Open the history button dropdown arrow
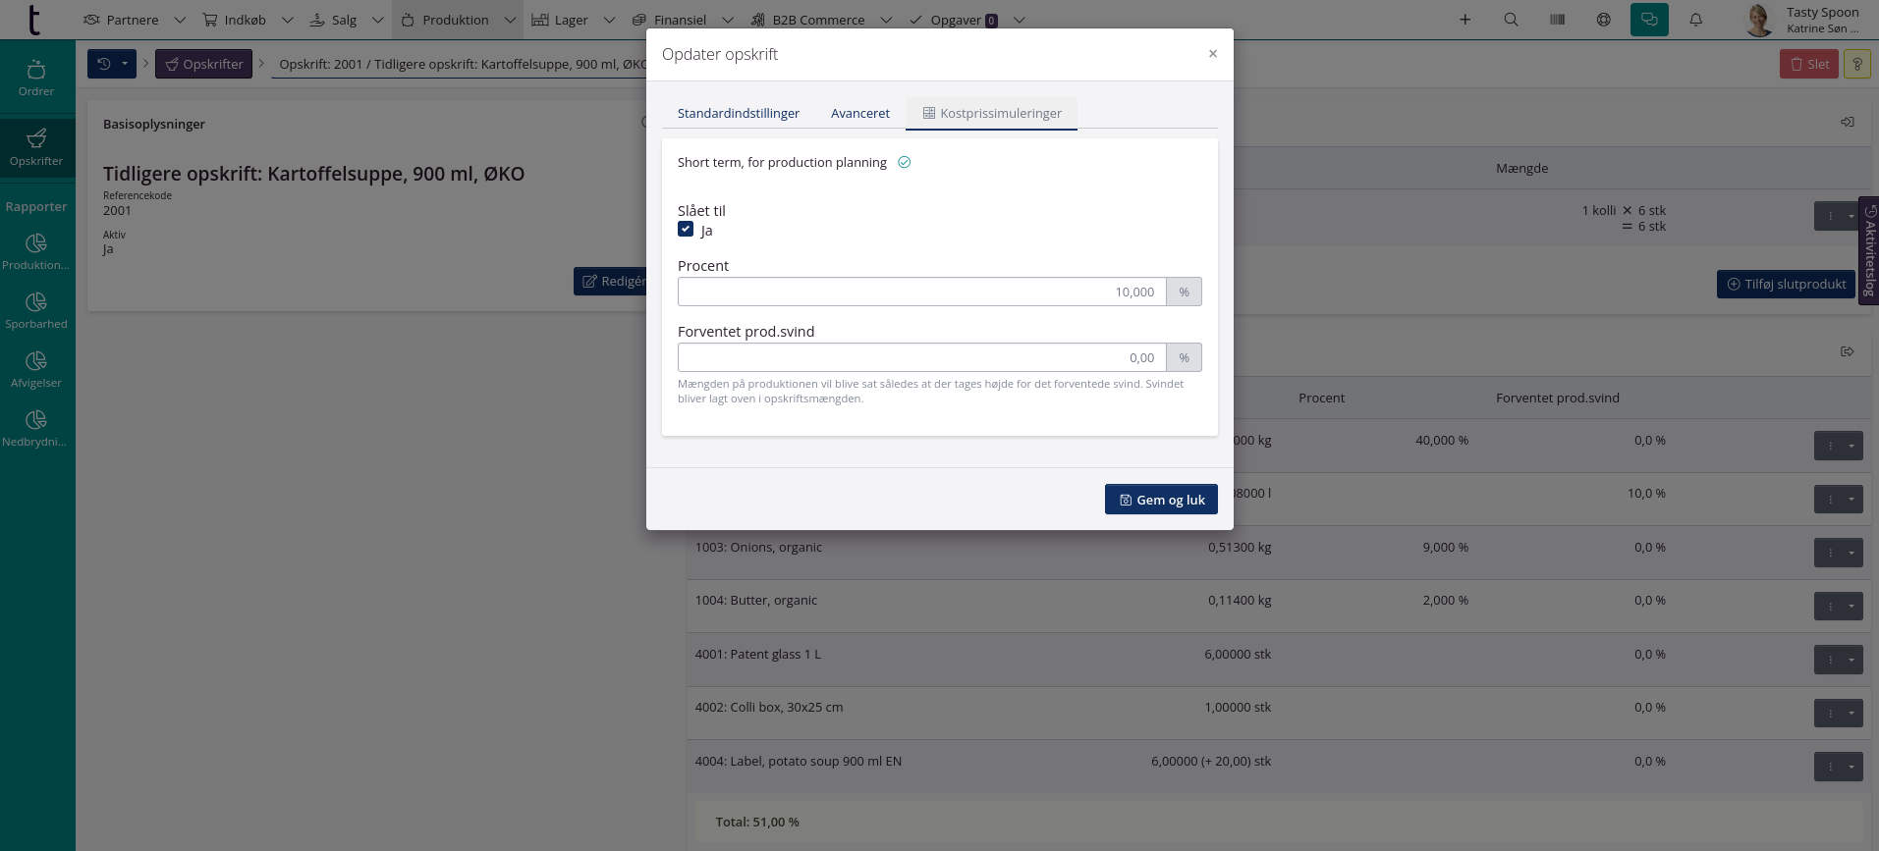The height and width of the screenshot is (851, 1879). 125,64
